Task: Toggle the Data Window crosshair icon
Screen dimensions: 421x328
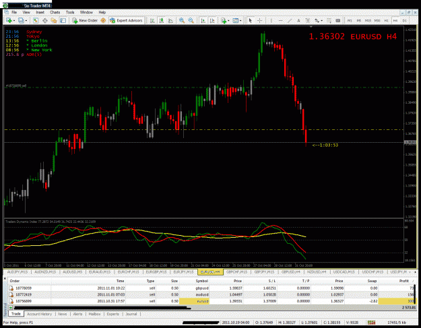Action: pos(45,20)
